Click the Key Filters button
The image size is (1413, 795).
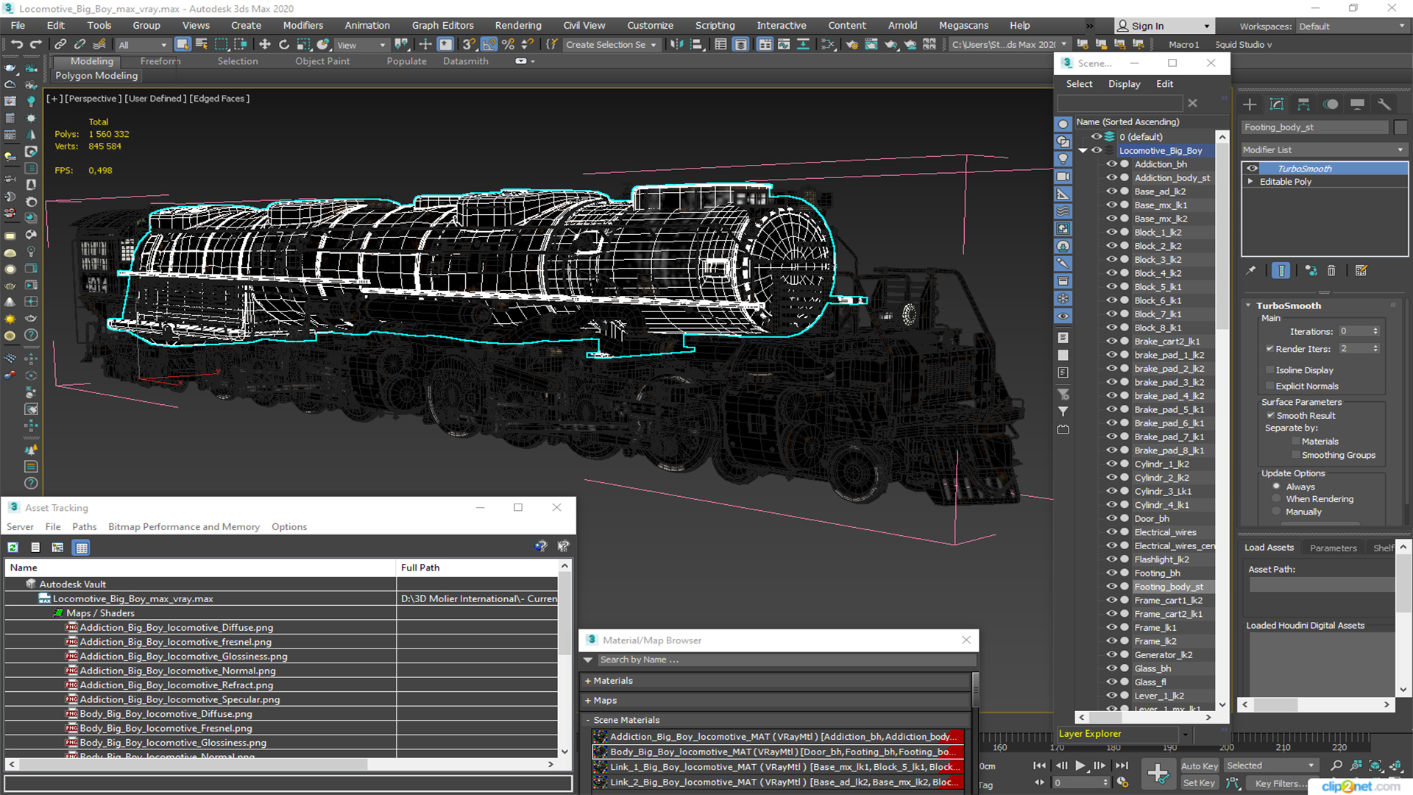coord(1283,783)
